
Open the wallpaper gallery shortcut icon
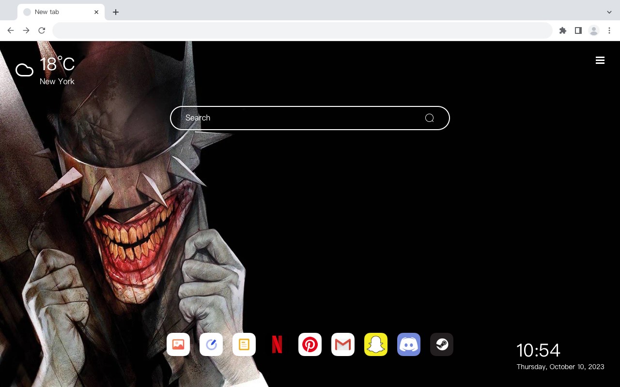pyautogui.click(x=178, y=344)
